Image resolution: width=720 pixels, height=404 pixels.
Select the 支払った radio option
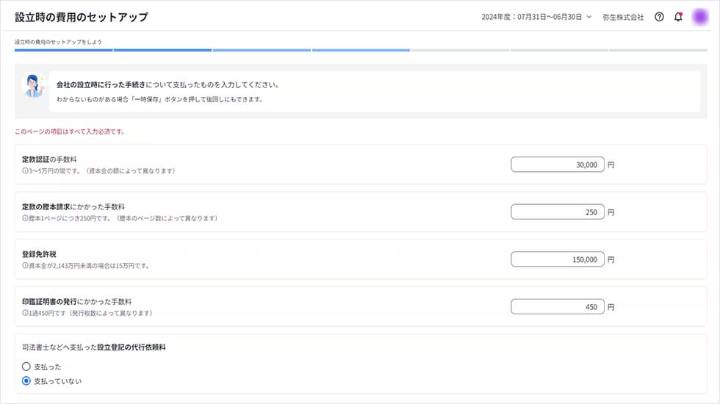point(26,366)
